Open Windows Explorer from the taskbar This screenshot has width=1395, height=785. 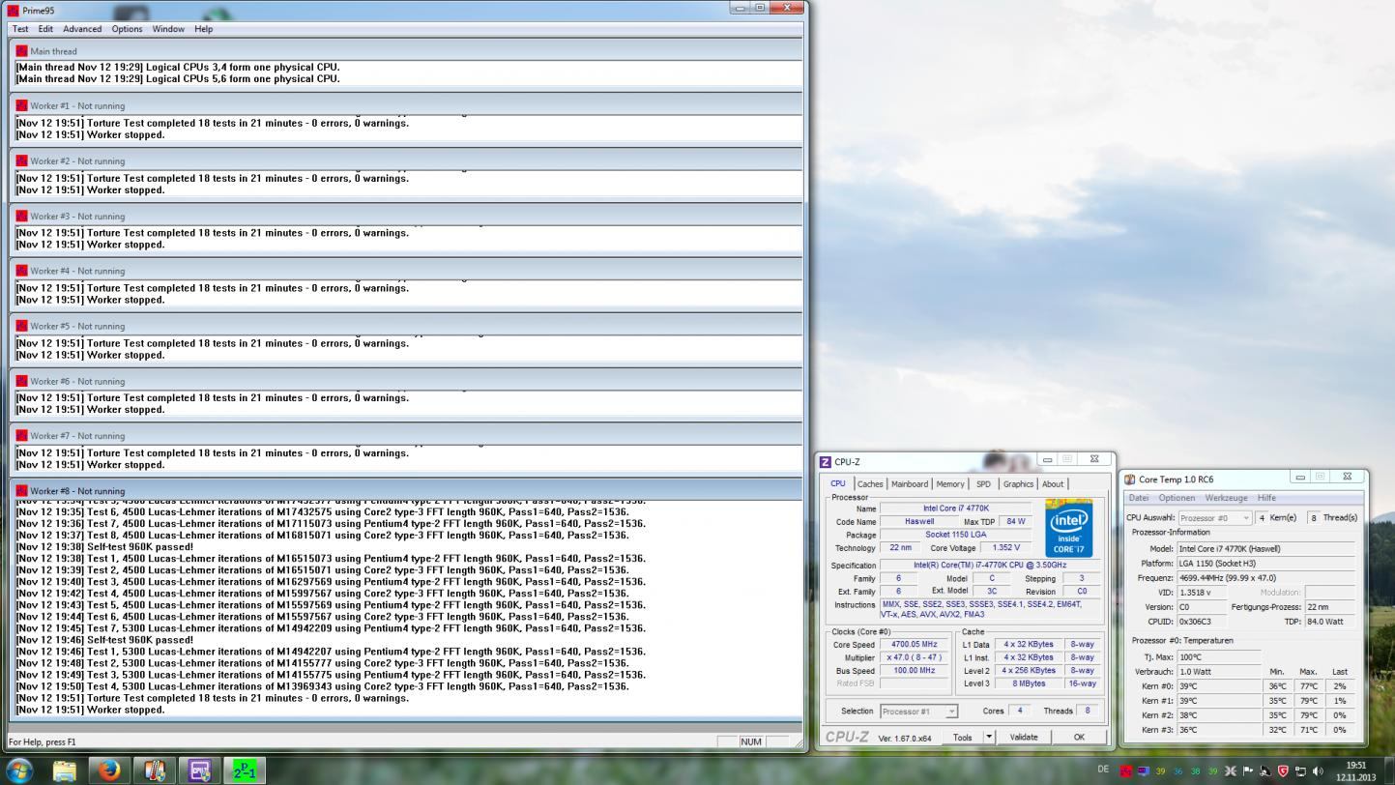click(x=65, y=770)
